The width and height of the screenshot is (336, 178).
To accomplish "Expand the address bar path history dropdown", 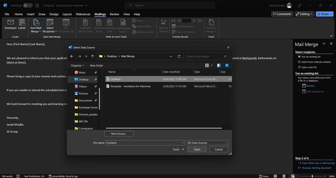I will [171, 56].
